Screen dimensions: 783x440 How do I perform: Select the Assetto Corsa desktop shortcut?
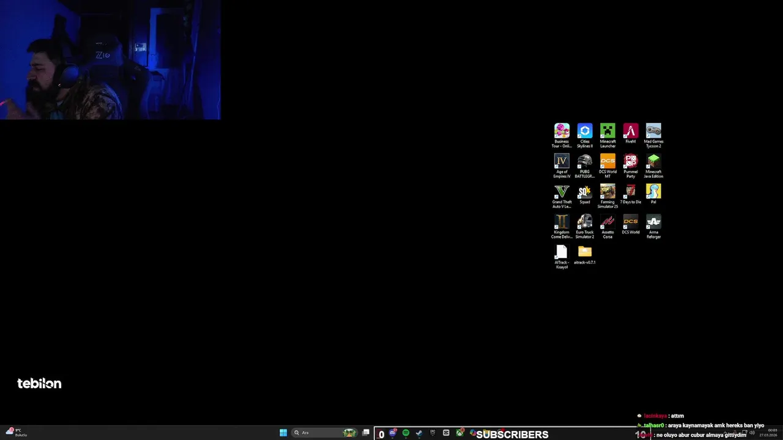607,226
